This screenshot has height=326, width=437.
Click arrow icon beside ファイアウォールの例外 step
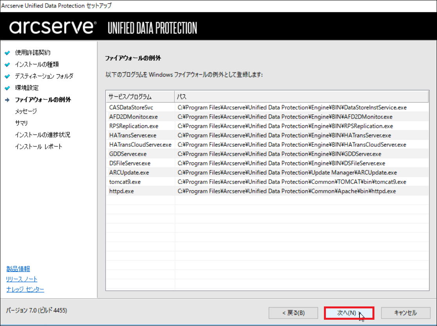(x=7, y=99)
